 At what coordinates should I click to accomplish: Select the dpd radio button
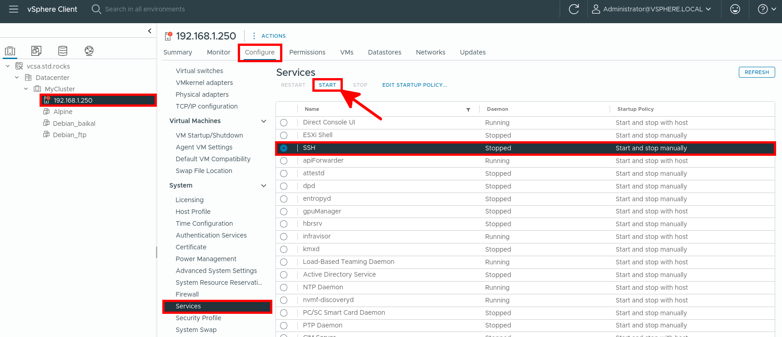[x=284, y=186]
